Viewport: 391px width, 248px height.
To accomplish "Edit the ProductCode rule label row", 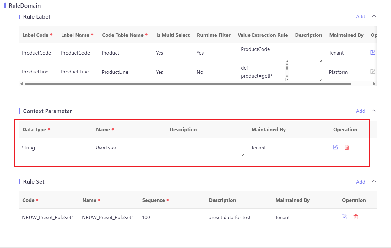I will point(373,52).
